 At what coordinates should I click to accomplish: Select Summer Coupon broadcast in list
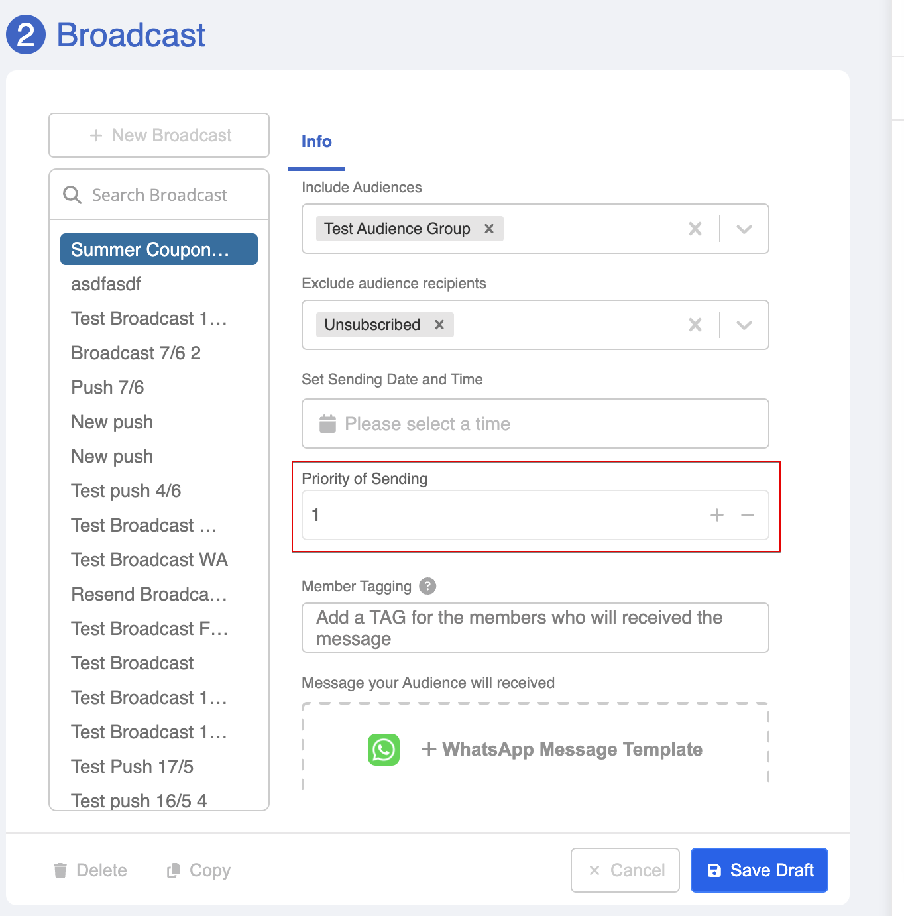(x=158, y=249)
